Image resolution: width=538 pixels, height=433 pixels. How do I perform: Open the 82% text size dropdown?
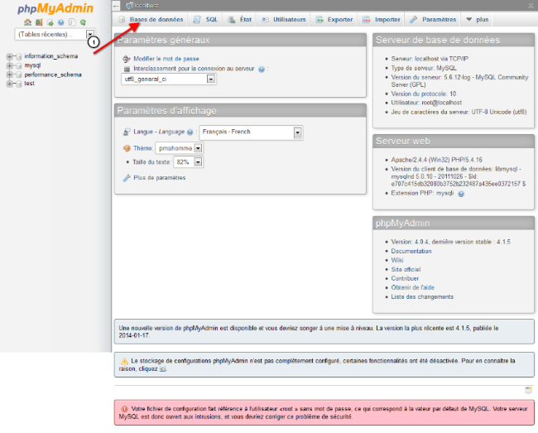(189, 162)
